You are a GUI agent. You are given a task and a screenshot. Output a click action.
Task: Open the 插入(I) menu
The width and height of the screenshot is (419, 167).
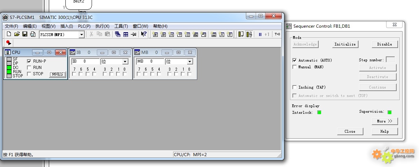tap(66, 26)
